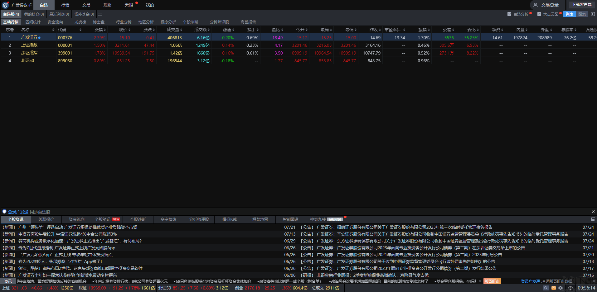Open the 自选分析 chart icon
The image size is (597, 292).
pyautogui.click(x=509, y=14)
